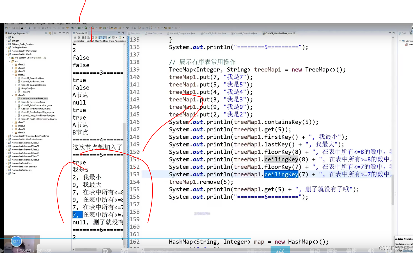This screenshot has height=253, width=413.
Task: Expand the Bittiger project node
Action: click(6, 41)
